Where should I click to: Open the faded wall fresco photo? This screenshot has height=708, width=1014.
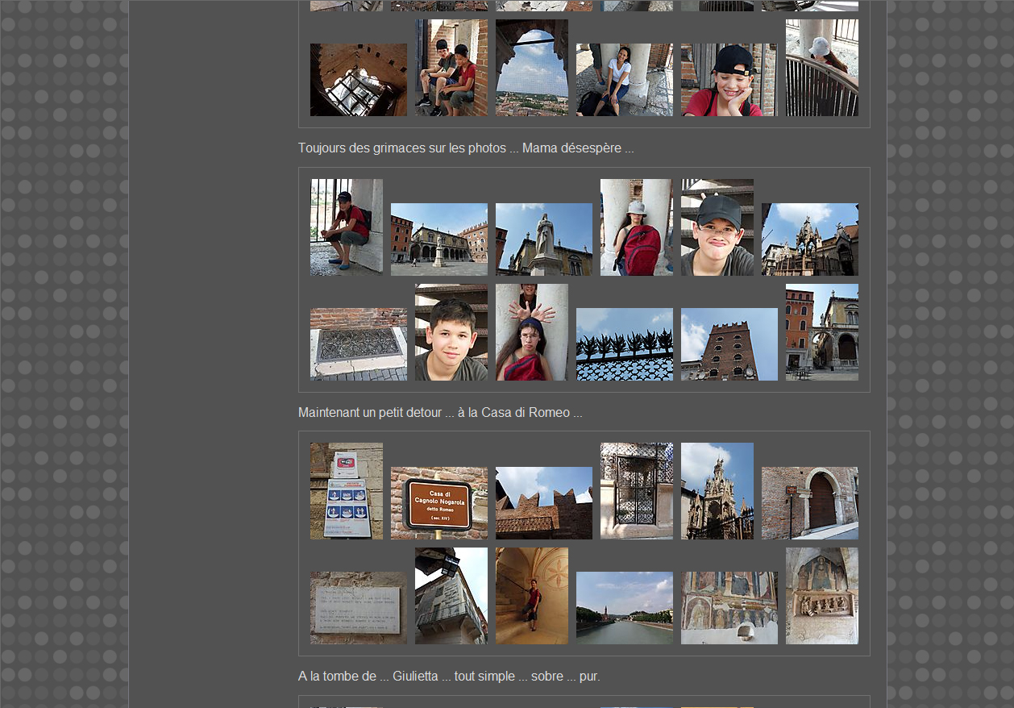(x=729, y=608)
